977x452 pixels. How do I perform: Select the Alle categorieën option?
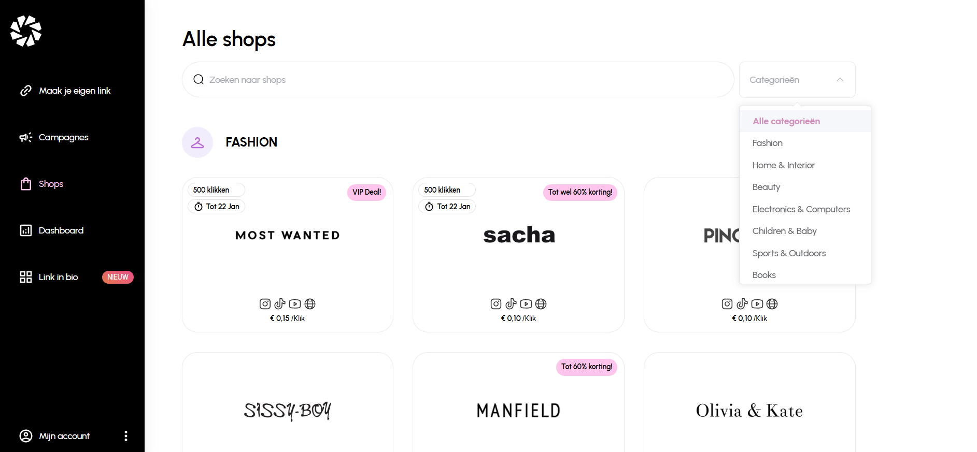tap(786, 121)
